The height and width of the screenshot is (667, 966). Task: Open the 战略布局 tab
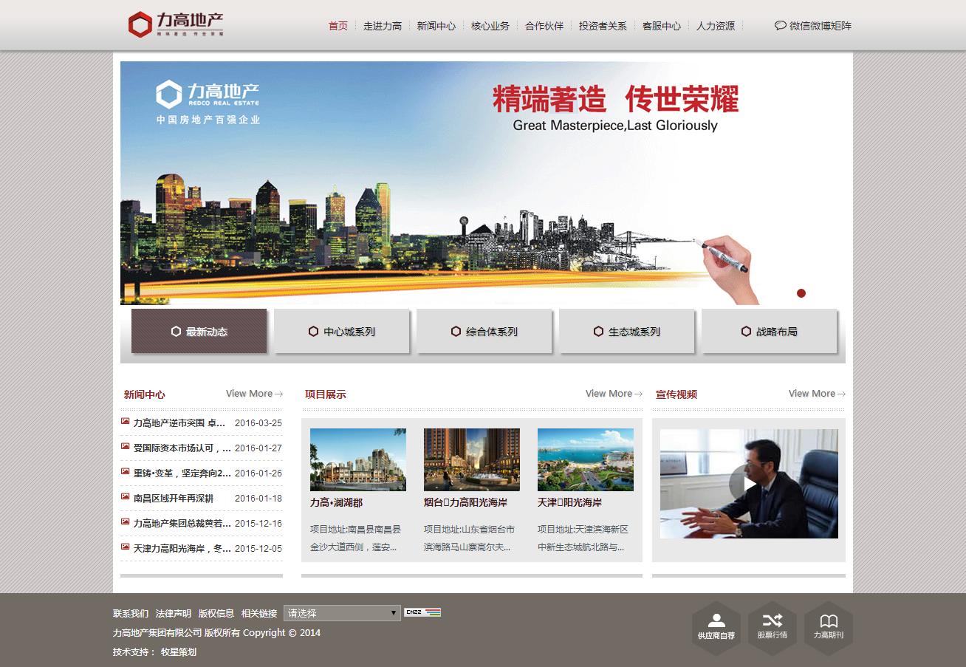tap(769, 331)
